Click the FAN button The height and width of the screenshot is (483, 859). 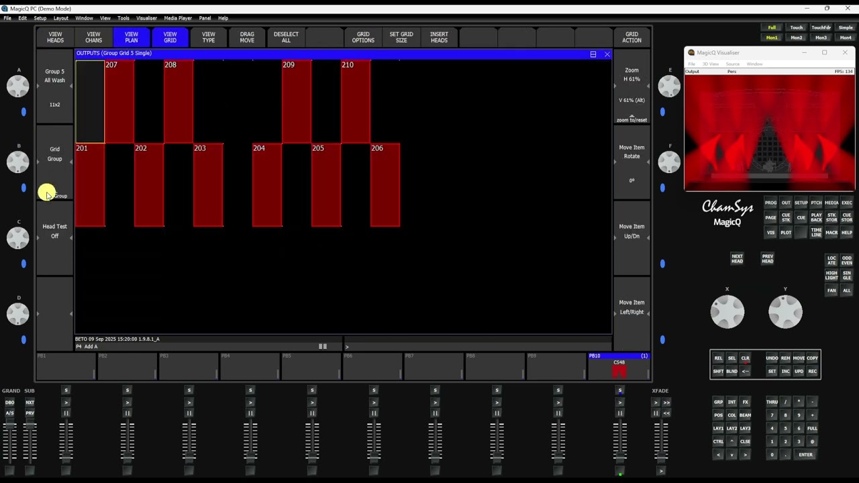tap(831, 290)
